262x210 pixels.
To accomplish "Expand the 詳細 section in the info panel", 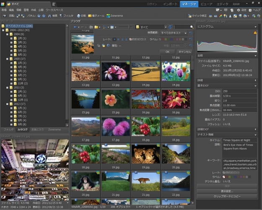I will click(255, 80).
